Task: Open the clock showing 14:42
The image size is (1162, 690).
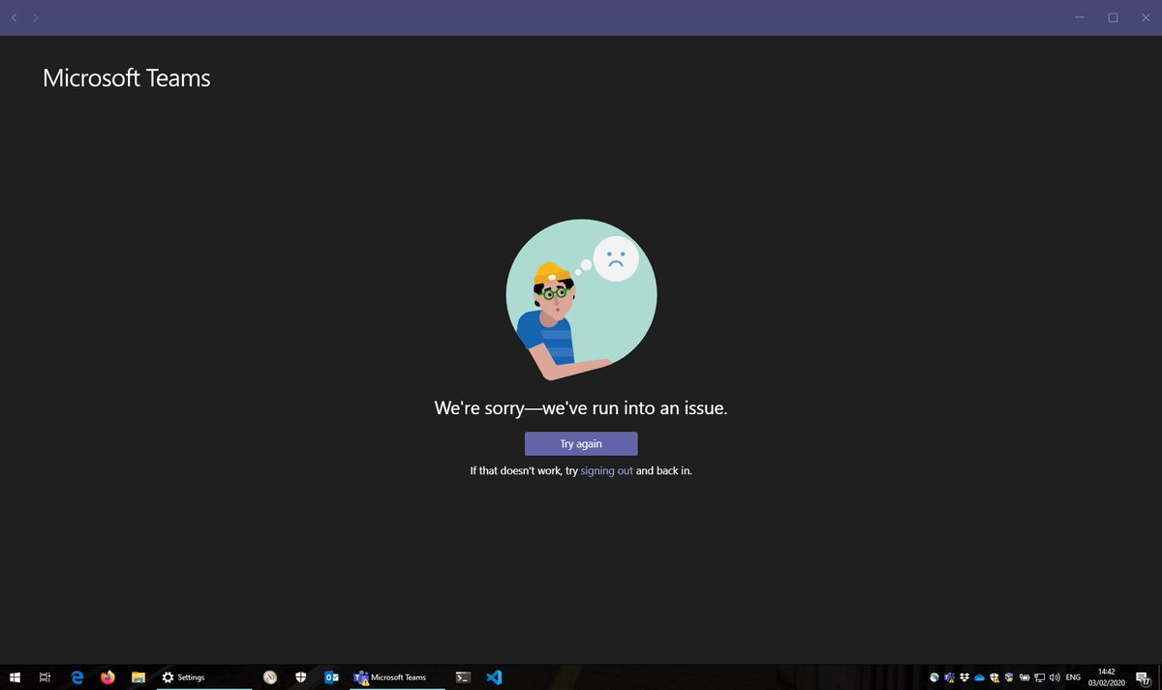Action: (1107, 677)
